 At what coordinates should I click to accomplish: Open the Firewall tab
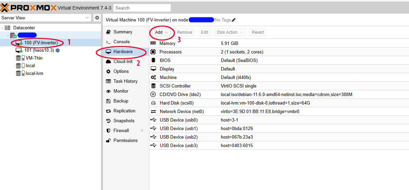click(125, 131)
